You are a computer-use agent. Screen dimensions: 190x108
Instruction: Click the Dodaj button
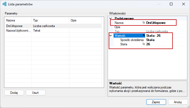[14, 93]
